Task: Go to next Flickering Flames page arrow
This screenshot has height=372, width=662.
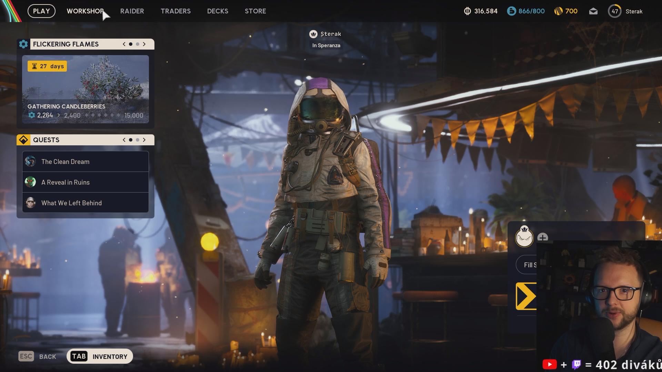Action: pyautogui.click(x=144, y=44)
